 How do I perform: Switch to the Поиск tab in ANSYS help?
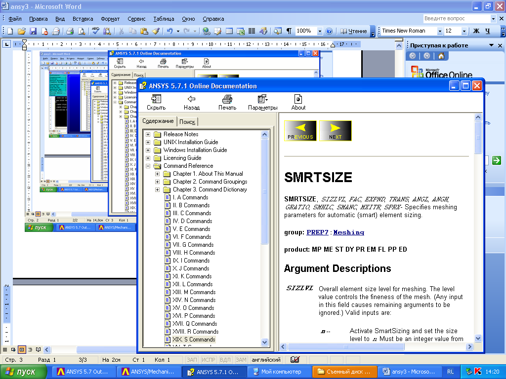187,122
